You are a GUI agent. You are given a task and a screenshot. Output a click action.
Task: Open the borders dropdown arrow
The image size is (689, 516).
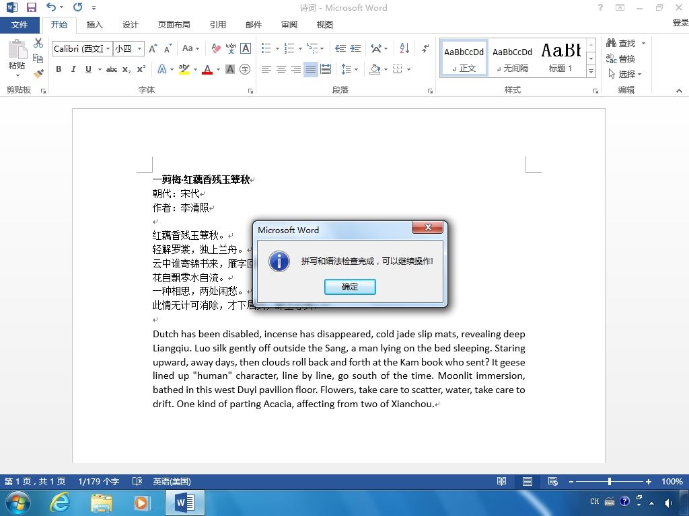[408, 69]
